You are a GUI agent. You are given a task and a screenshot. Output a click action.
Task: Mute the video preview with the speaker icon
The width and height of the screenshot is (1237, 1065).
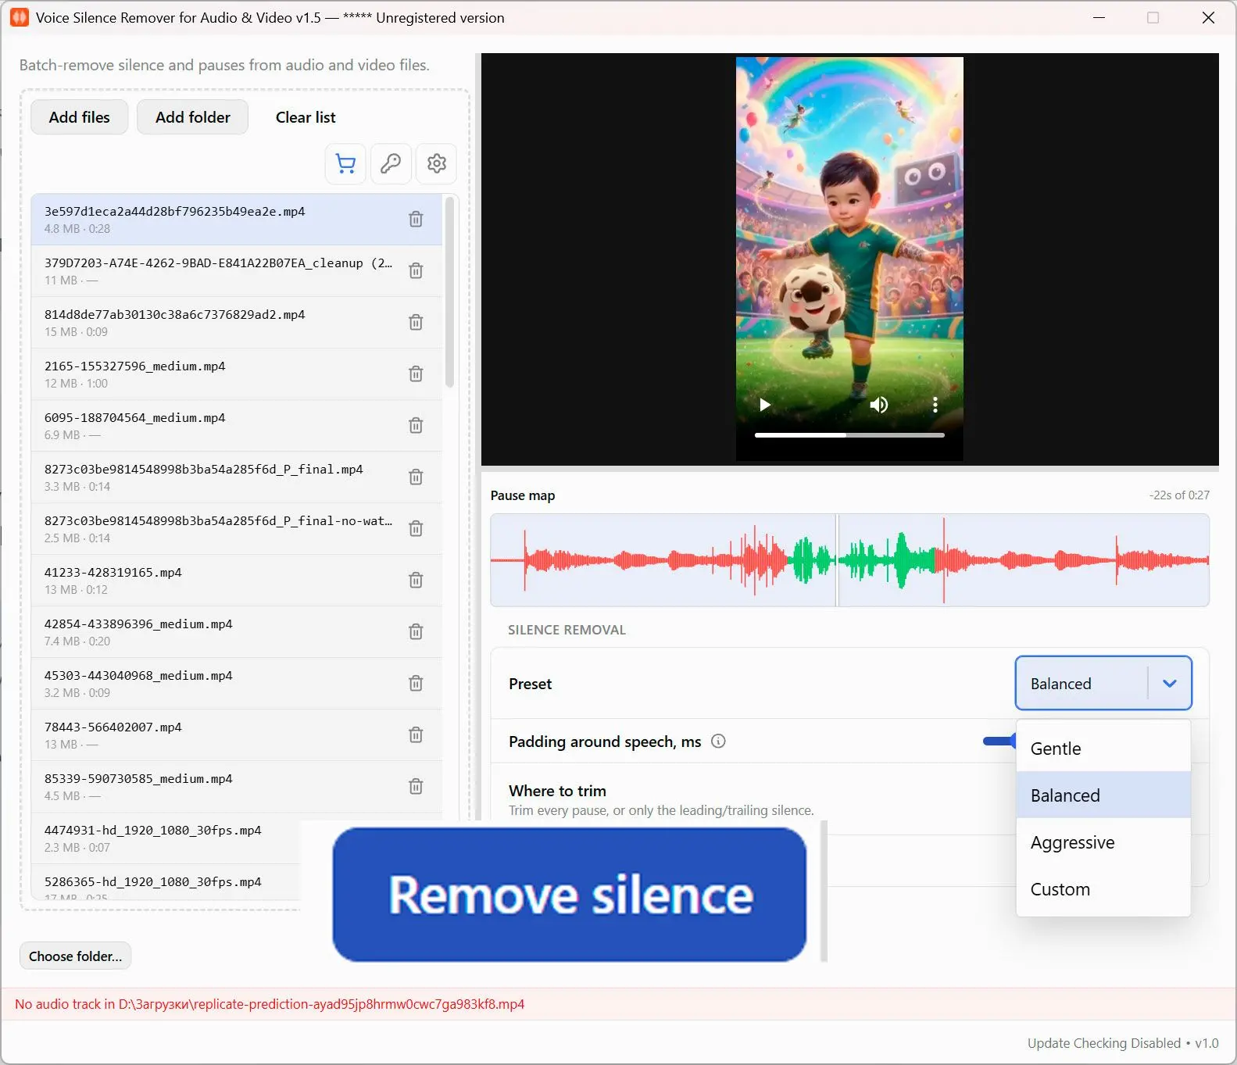click(879, 405)
